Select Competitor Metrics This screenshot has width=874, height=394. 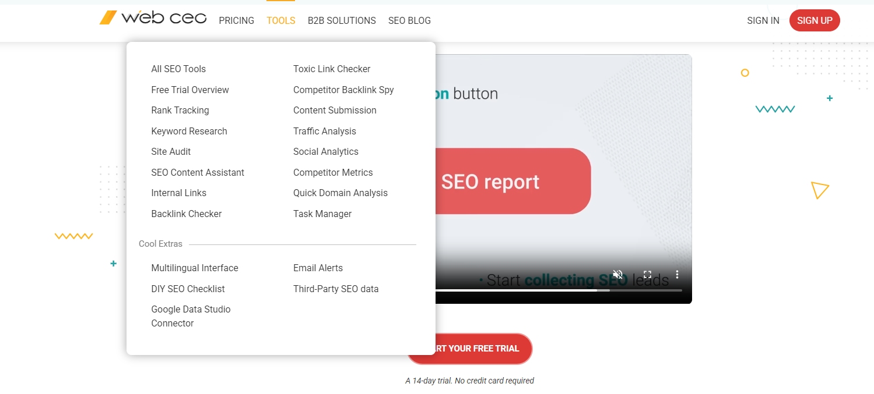(x=333, y=173)
